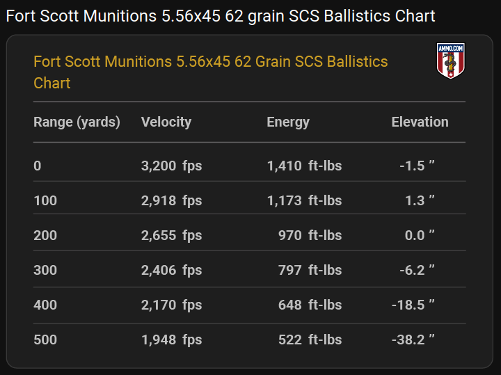Click the 2,918 fps velocity value
Viewport: 501px width, 375px height.
[172, 200]
